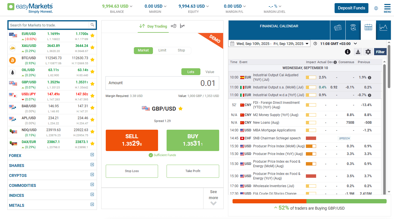Expand the INDICES category

(x=92, y=195)
